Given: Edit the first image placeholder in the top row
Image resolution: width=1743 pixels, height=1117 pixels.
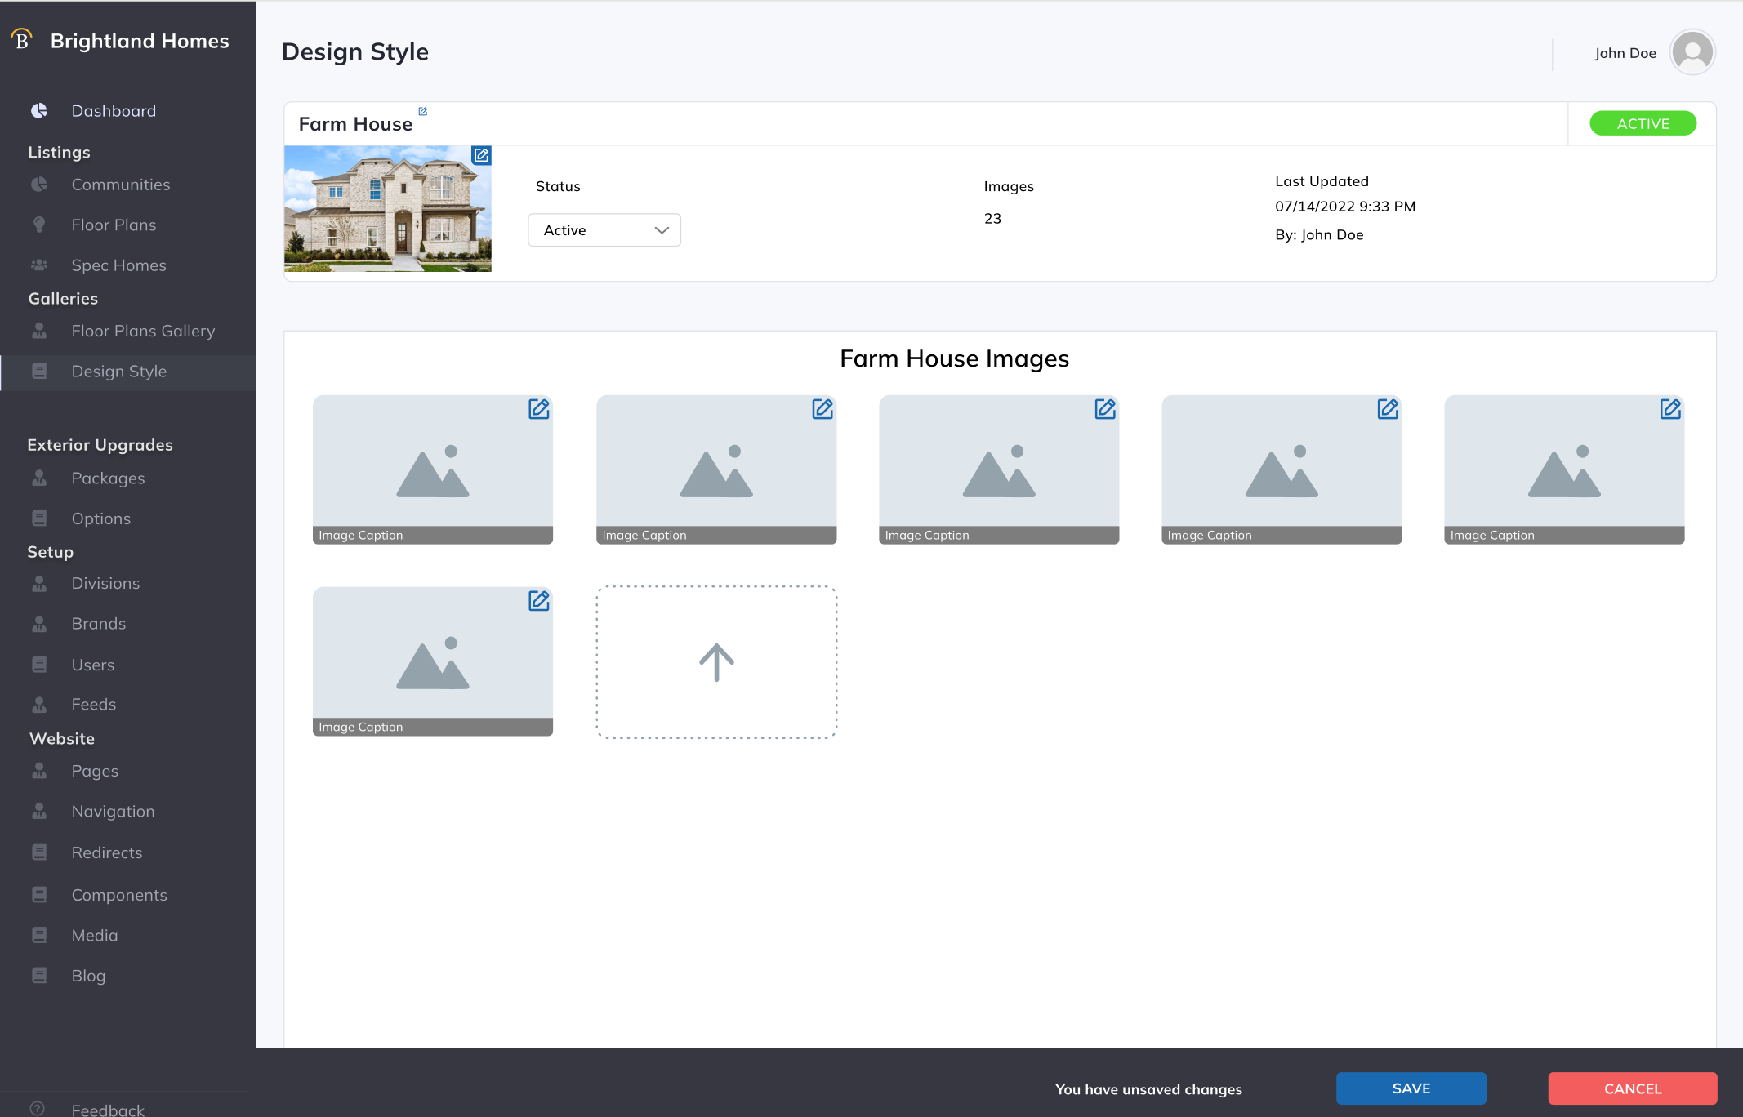Looking at the screenshot, I should click(x=538, y=409).
